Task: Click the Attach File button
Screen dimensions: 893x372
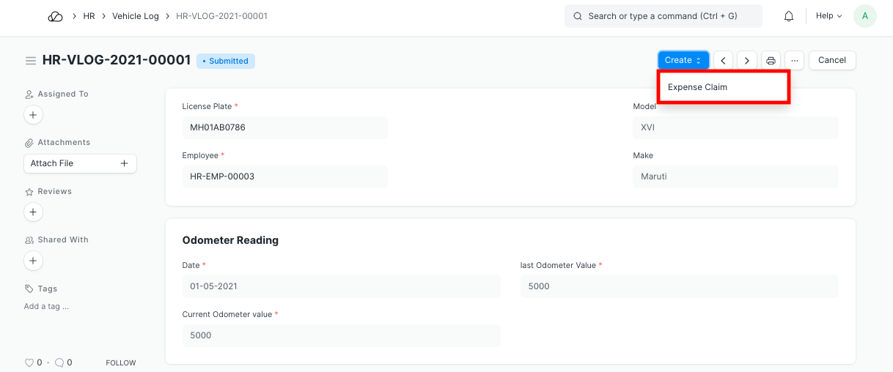Action: (80, 163)
